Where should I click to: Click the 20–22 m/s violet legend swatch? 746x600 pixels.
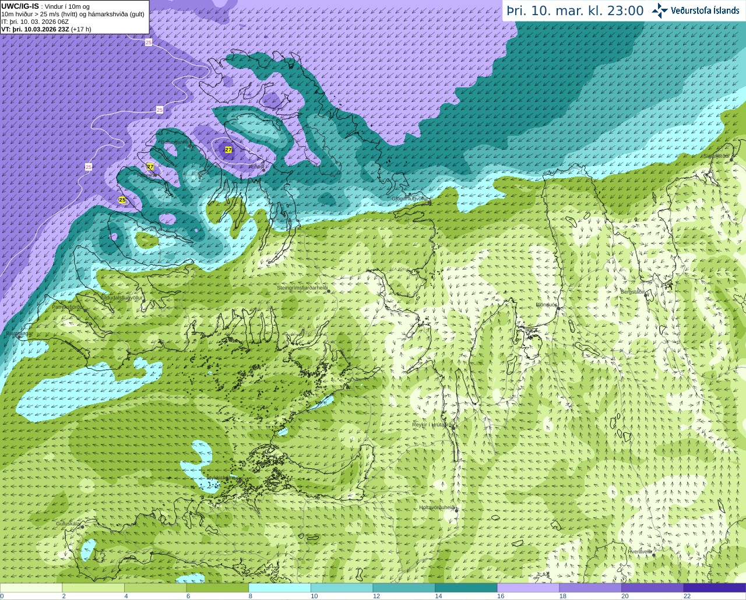pos(653,588)
